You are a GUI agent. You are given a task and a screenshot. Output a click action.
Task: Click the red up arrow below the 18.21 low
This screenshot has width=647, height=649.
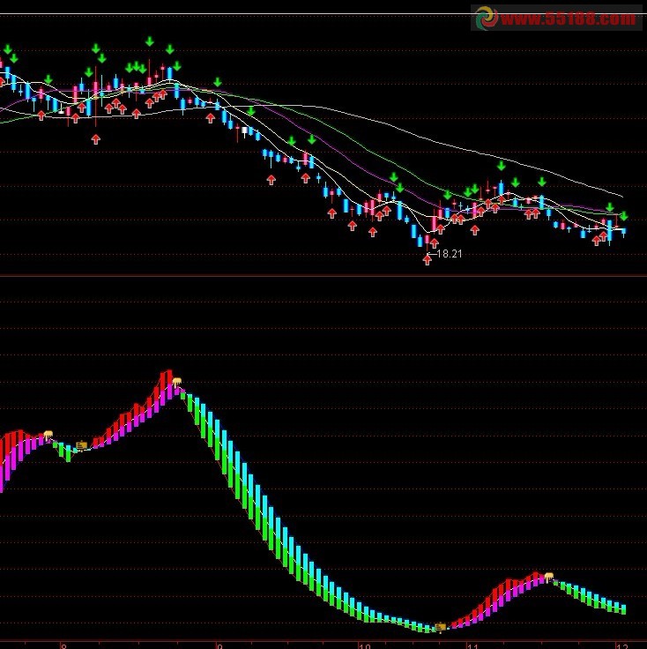point(428,260)
